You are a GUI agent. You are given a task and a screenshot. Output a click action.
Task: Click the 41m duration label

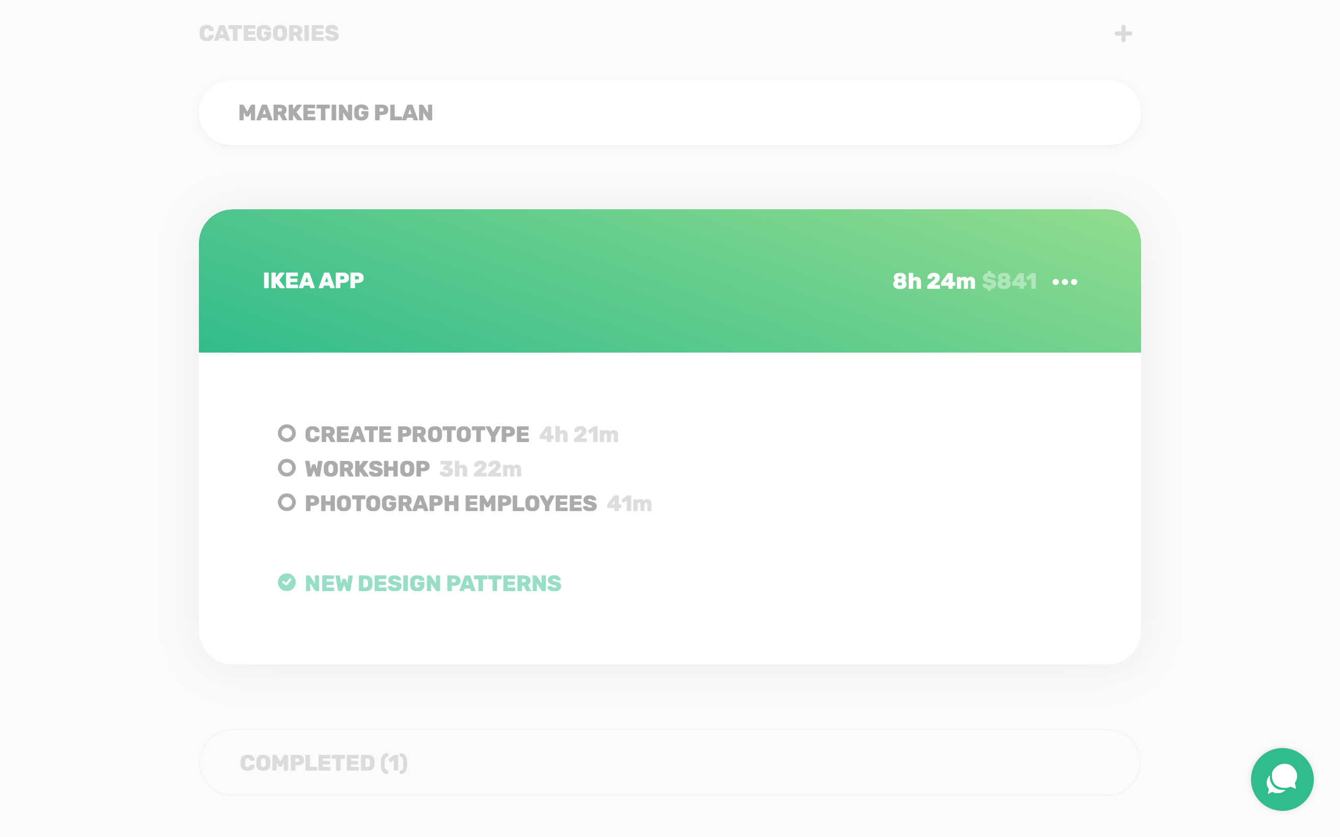click(x=629, y=504)
